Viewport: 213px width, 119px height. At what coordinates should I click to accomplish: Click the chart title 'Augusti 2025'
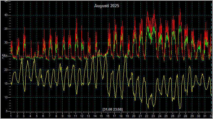(x=106, y=6)
